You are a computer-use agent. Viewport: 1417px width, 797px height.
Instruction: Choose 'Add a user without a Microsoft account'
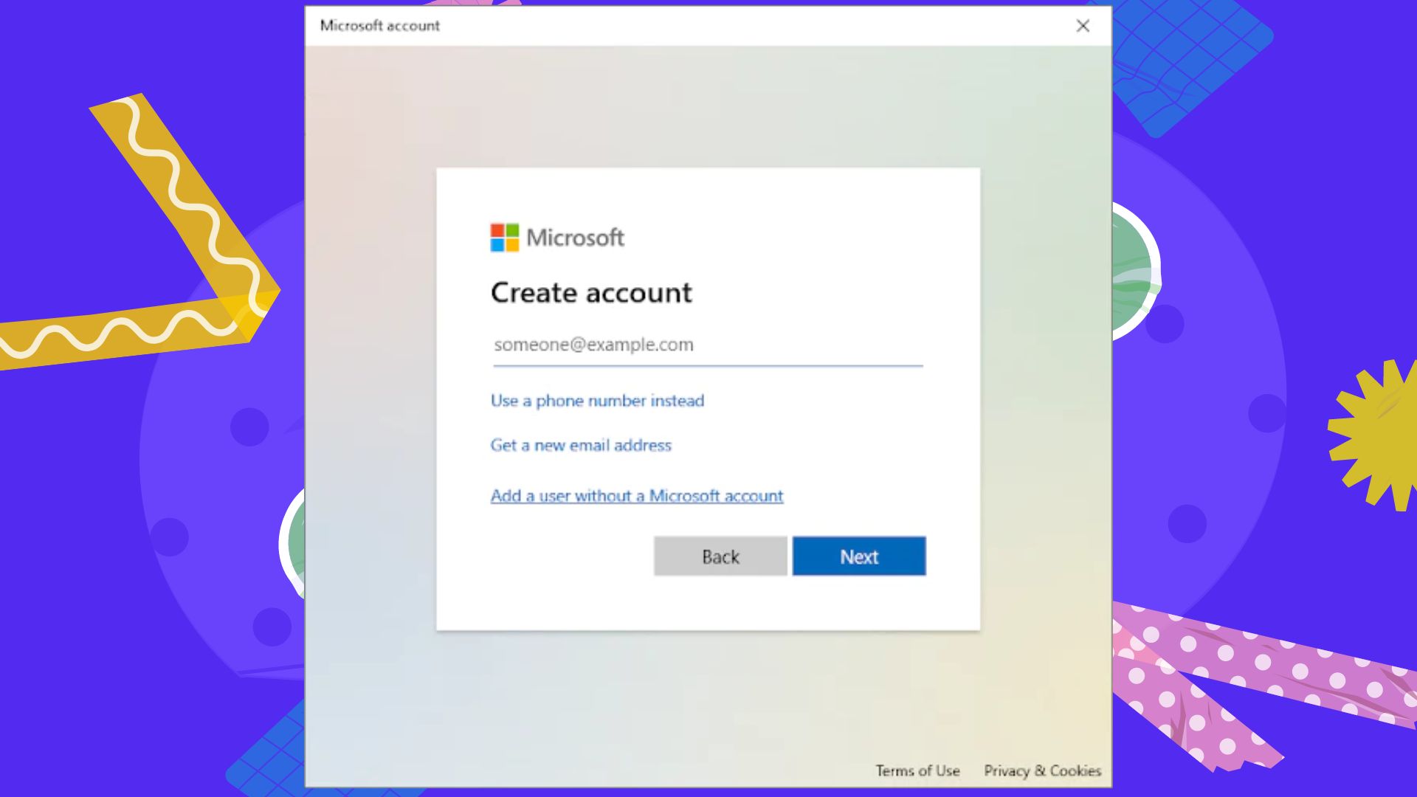(636, 496)
